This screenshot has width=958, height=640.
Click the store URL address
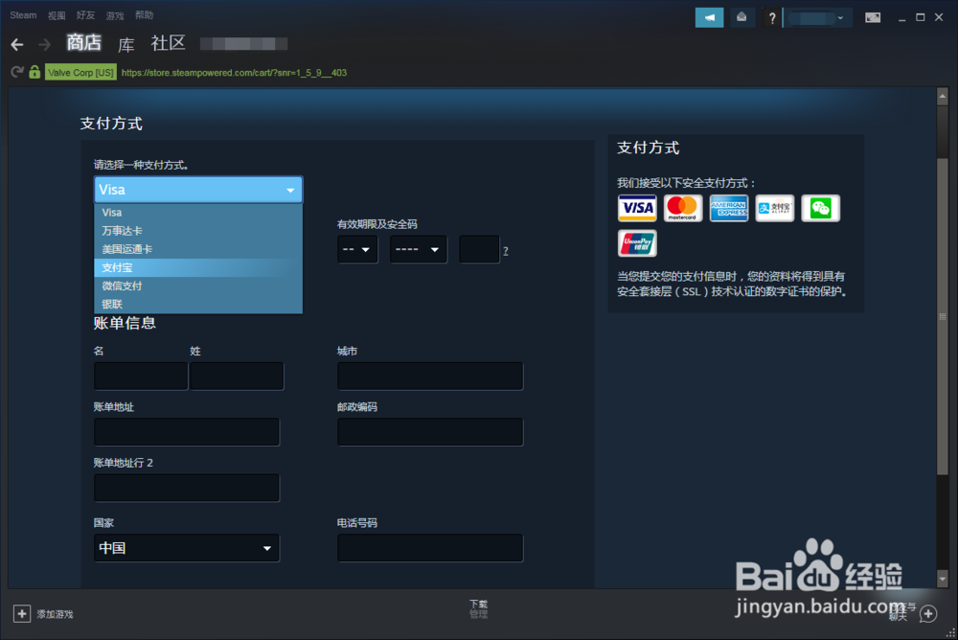point(234,73)
